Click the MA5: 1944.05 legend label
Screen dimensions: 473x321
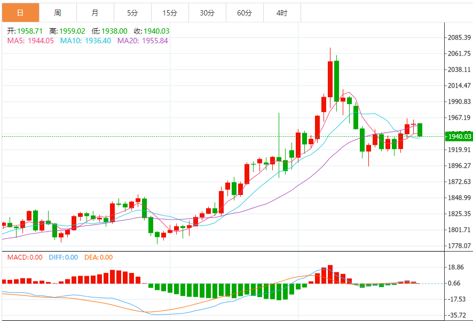30,41
